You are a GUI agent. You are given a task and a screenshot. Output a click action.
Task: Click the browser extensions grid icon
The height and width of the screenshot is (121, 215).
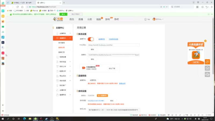(x=197, y=7)
